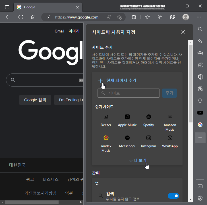Viewport: 207px width, 205px height.
Task: Click 현재 페이지 추가 link
Action: click(117, 80)
